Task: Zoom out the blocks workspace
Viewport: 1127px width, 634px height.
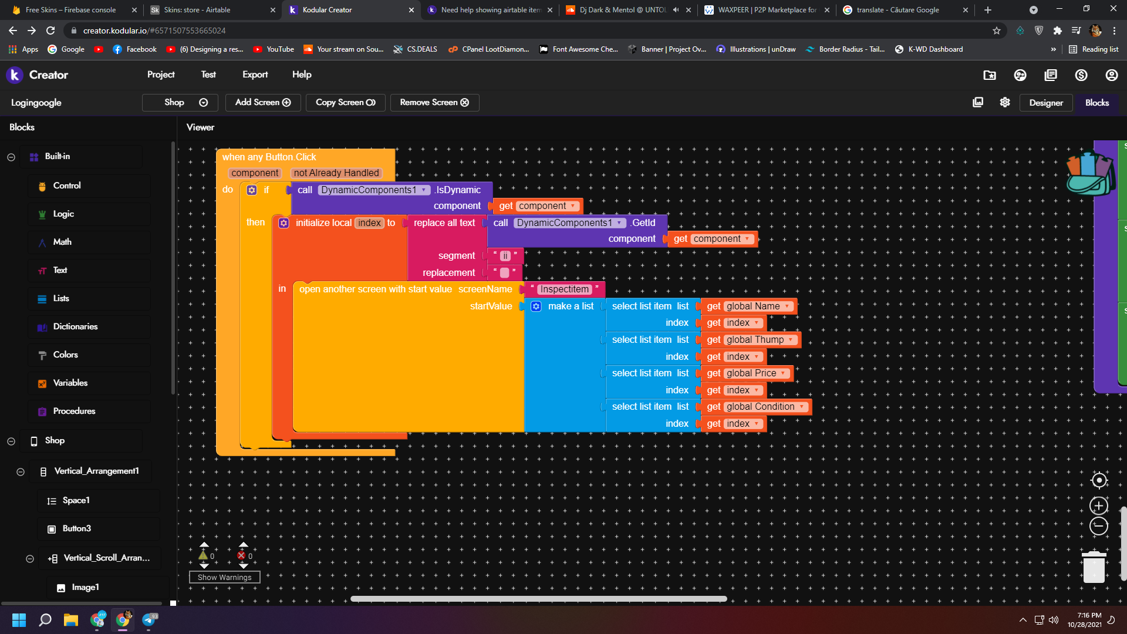Action: pos(1099,526)
